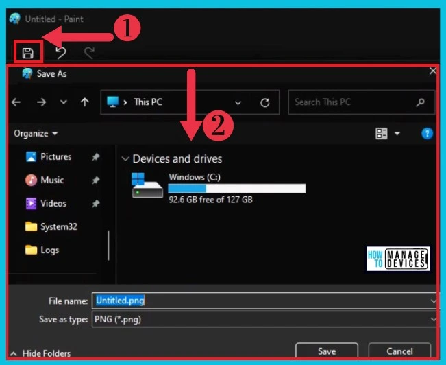This screenshot has height=365, width=446.
Task: Open help with the blue question icon
Action: (428, 133)
